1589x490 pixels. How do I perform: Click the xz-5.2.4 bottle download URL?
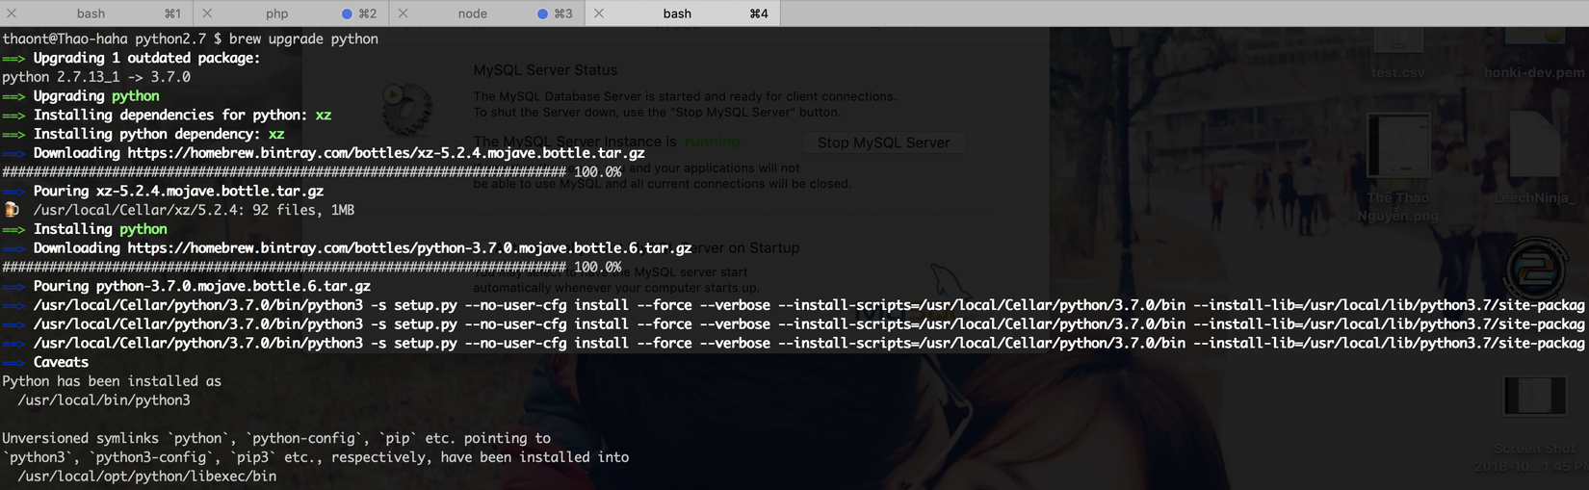click(x=385, y=153)
